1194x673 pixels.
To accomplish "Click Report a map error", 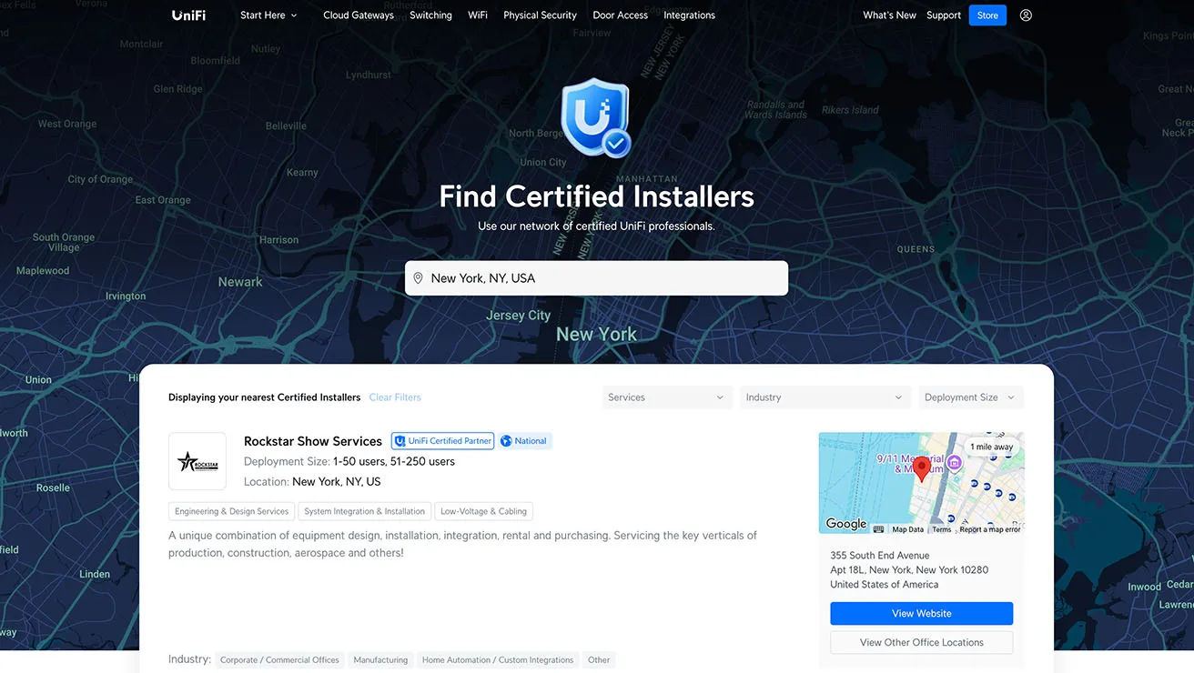I will click(x=989, y=529).
